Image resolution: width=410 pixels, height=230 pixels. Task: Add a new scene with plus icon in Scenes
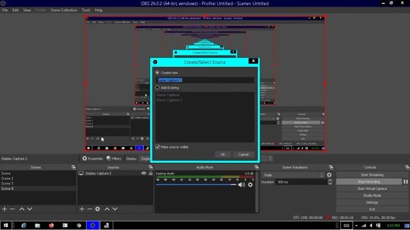[x=4, y=209]
